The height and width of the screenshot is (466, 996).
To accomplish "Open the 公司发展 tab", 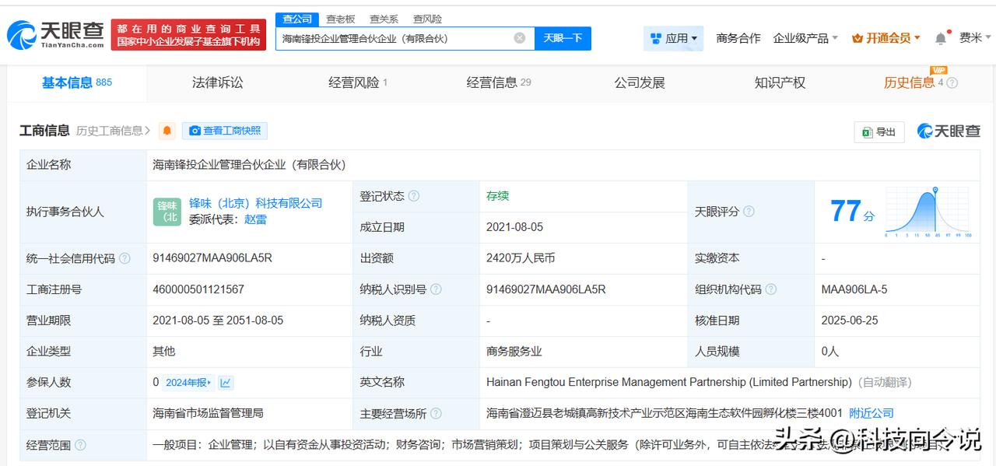I will 640,82.
